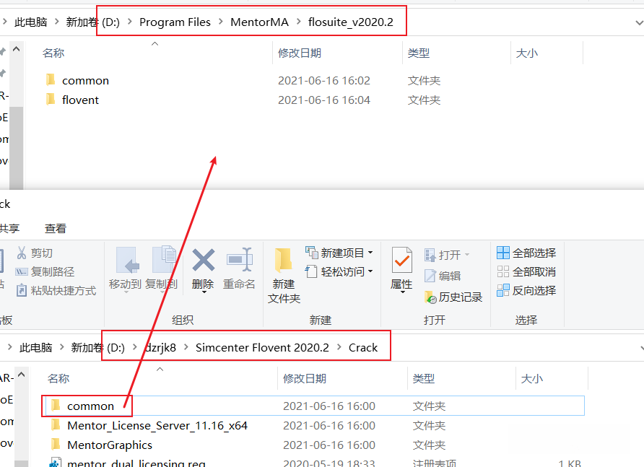Select the 'MentorGraphics' folder name
Image resolution: width=644 pixels, height=467 pixels.
(x=110, y=445)
